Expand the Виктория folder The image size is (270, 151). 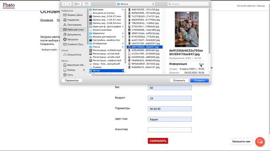tap(123, 10)
